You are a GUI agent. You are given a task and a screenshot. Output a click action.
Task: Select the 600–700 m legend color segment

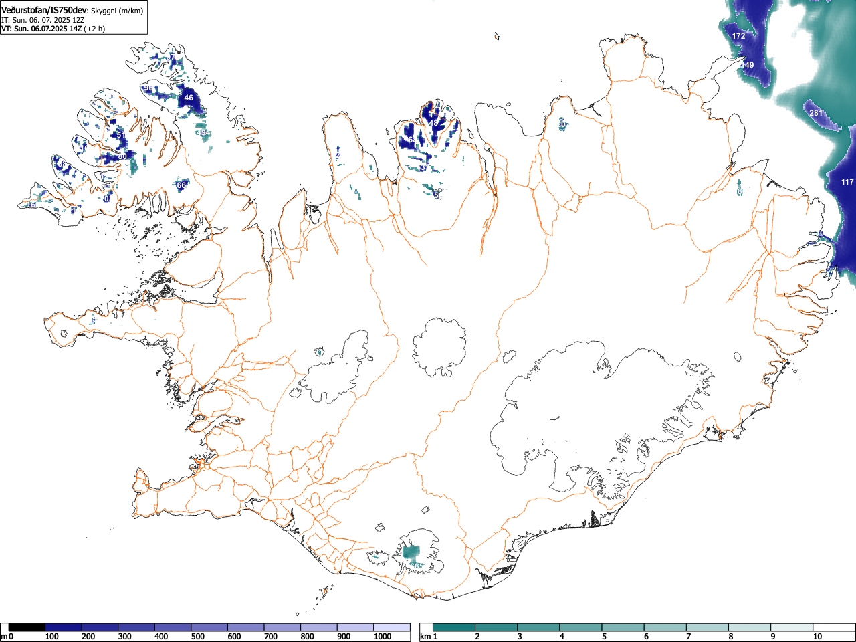pos(246,627)
